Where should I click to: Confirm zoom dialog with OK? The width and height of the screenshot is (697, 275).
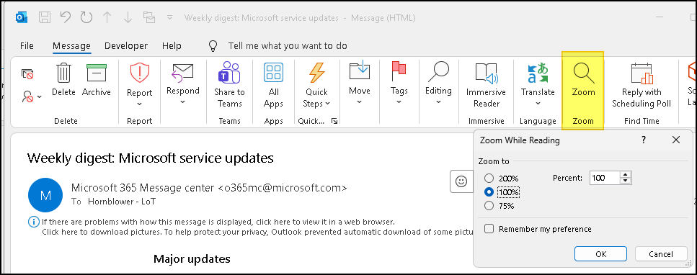(x=600, y=254)
